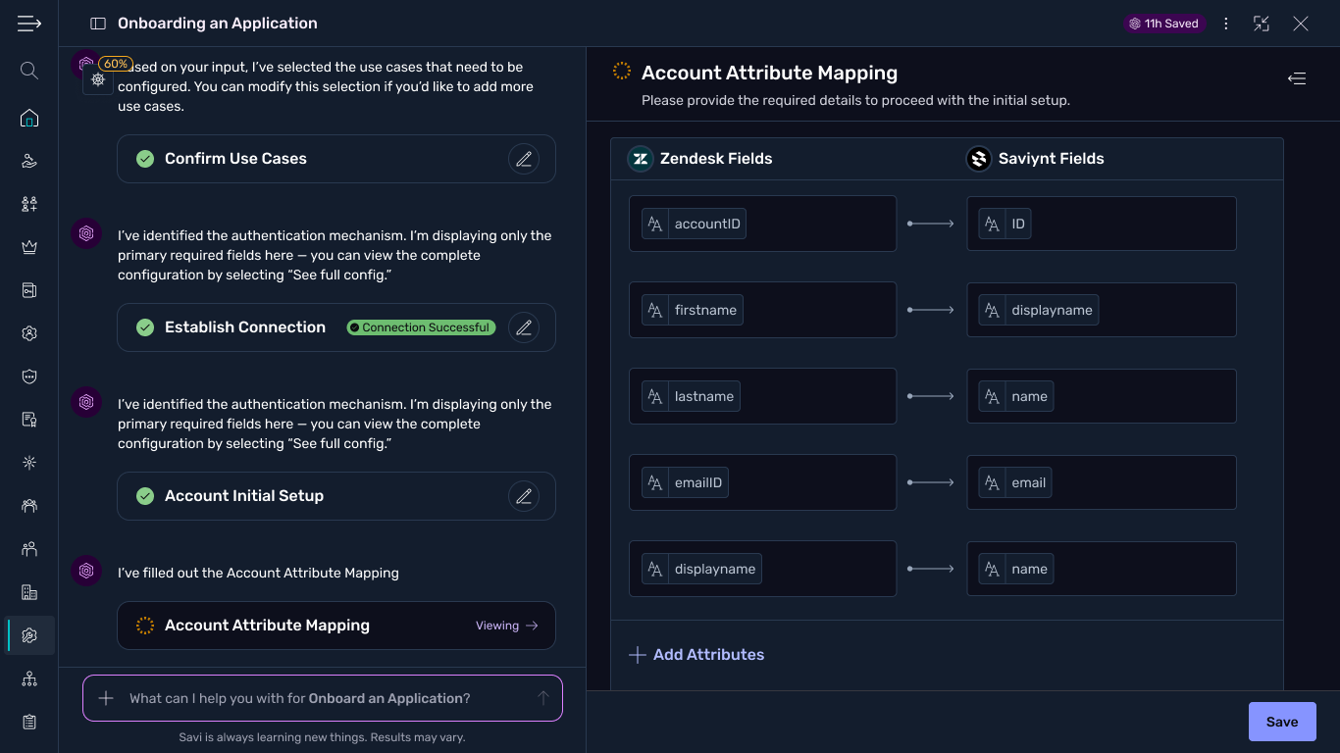Click the 60% progress indicator badge
Screen dimensions: 1340x753
[116, 64]
